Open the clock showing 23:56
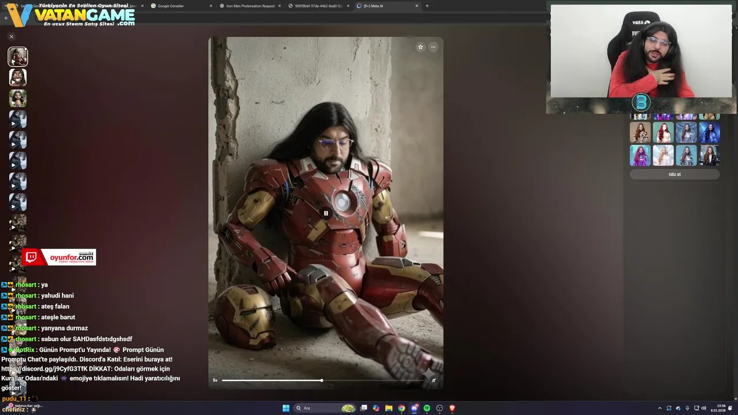Screen dimensions: 738x415 click(x=718, y=408)
